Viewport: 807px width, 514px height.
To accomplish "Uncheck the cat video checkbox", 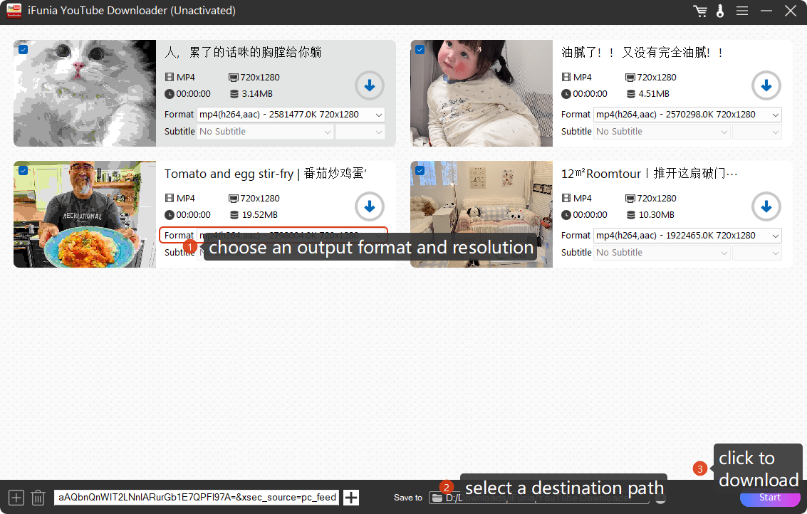I will click(x=24, y=50).
